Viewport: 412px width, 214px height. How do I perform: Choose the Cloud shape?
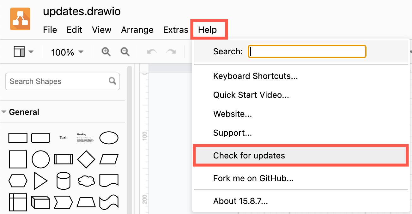pos(86,181)
